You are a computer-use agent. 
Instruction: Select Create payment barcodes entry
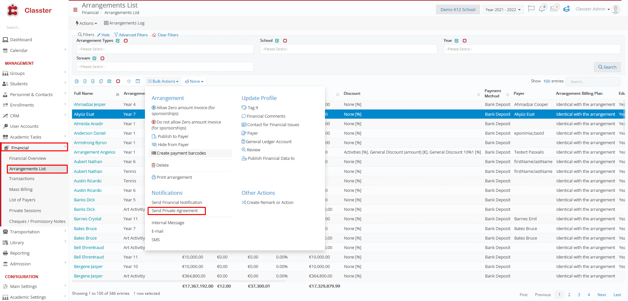point(190,153)
